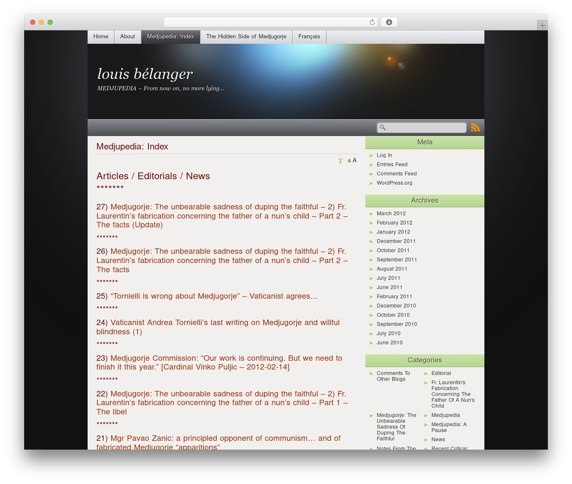Viewport: 572px width, 484px height.
Task: Open the Comments Feed link
Action: pos(397,174)
